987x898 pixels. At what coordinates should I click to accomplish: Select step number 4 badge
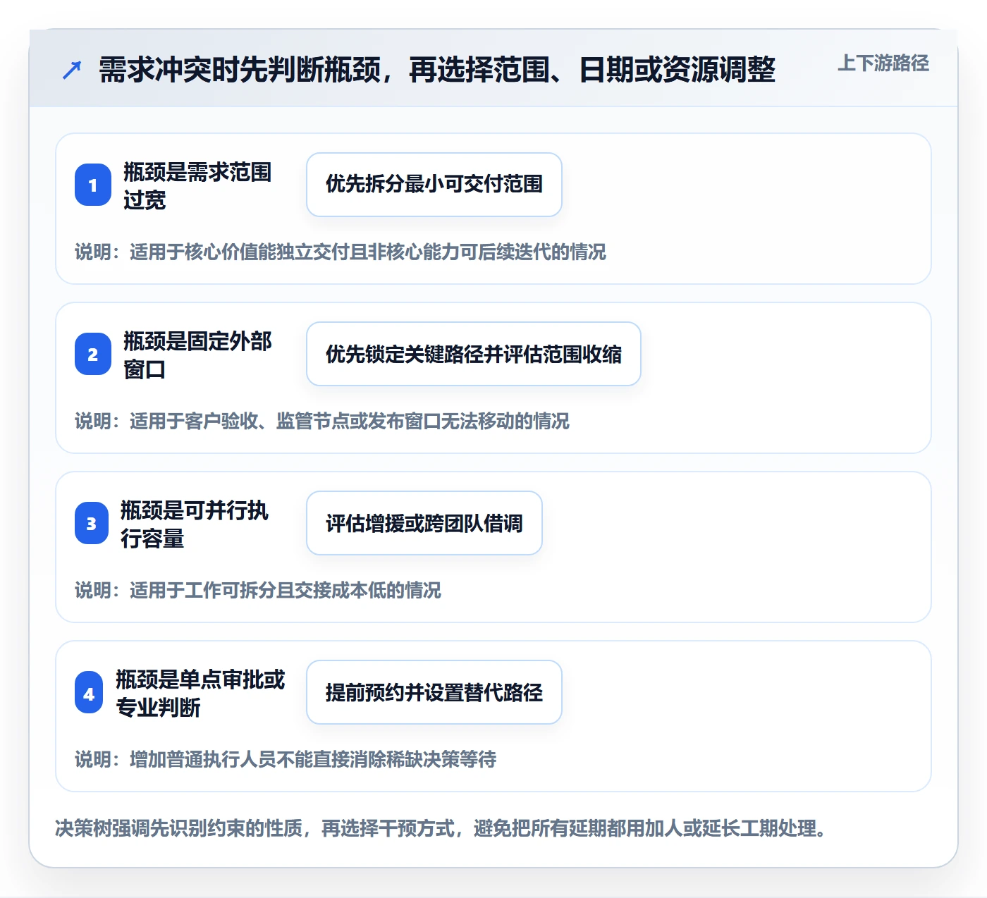pyautogui.click(x=89, y=694)
